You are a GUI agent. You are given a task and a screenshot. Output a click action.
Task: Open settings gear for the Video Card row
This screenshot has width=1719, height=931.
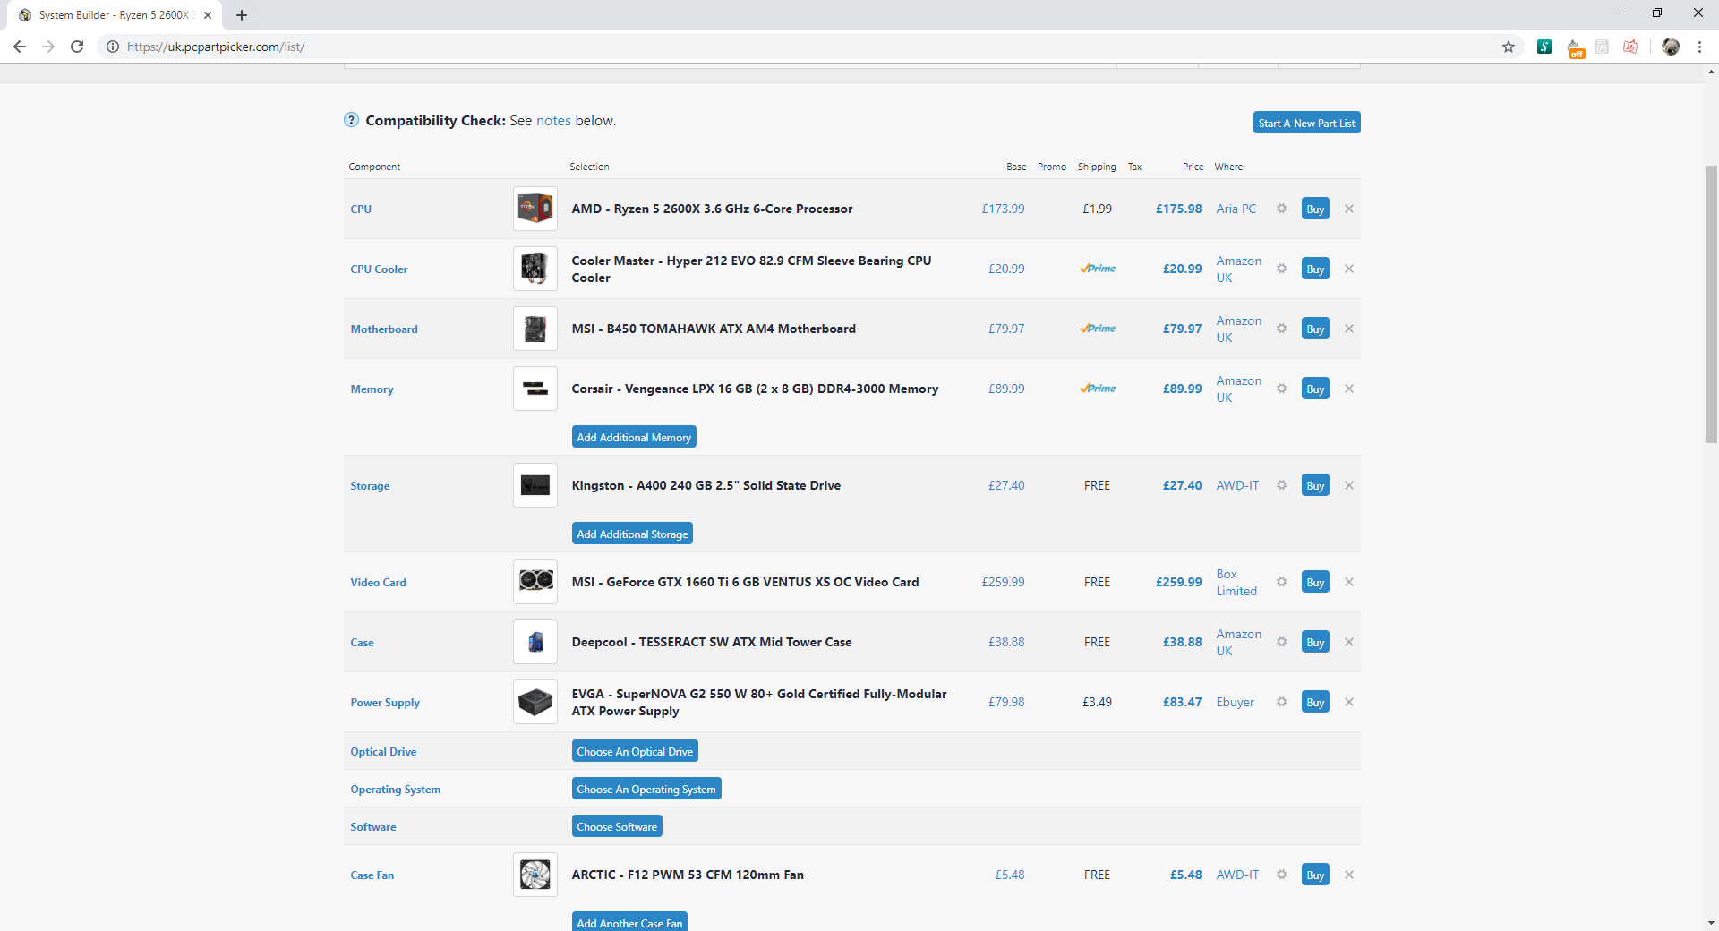(x=1281, y=582)
